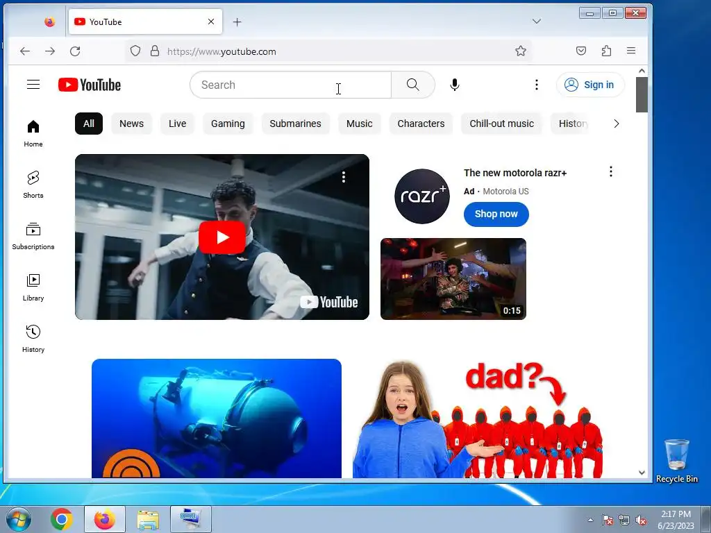Open the 'dad?' video thumbnail
The width and height of the screenshot is (711, 533).
(478, 418)
